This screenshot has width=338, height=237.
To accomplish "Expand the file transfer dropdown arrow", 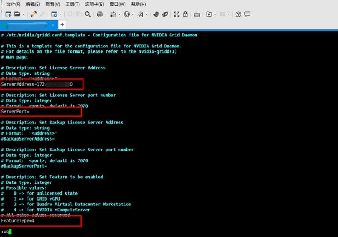I will pos(119,14).
